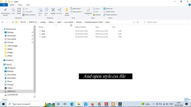Click the Pin to Quick access icon
Screen dimensions: 191x107
(5, 10)
